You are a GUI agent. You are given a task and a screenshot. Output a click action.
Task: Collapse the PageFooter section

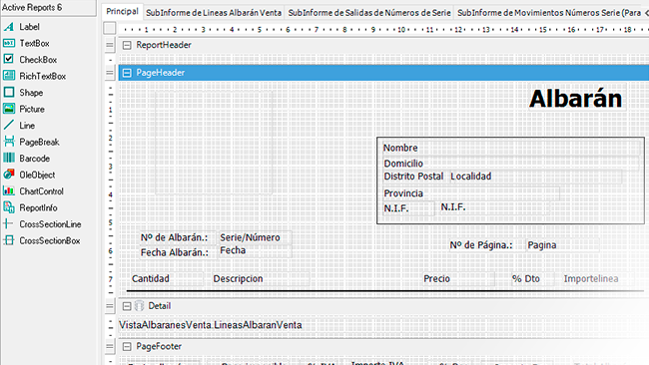coord(127,346)
